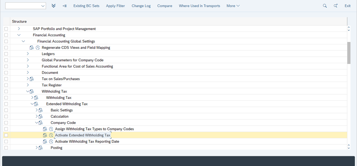Expand the Ledgers node

pos(28,54)
